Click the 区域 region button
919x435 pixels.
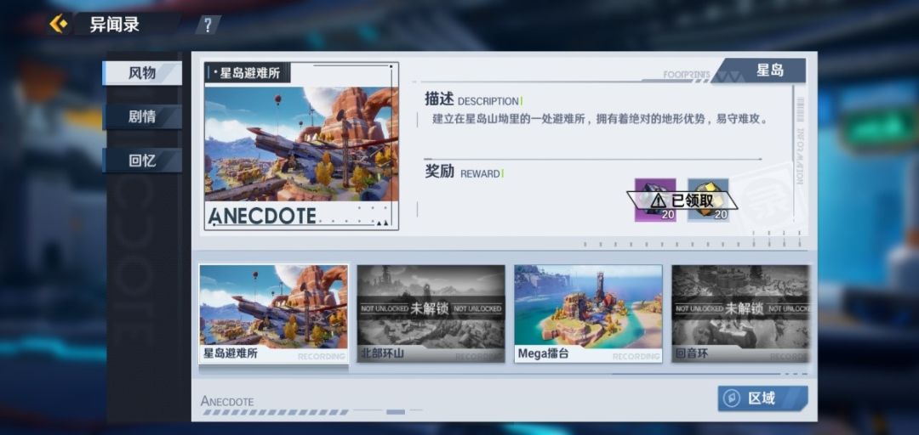(762, 398)
